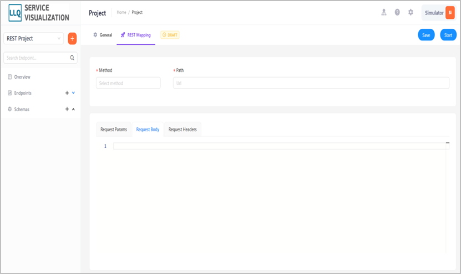Switch to the REST Mapping tab
The height and width of the screenshot is (274, 461).
point(136,35)
